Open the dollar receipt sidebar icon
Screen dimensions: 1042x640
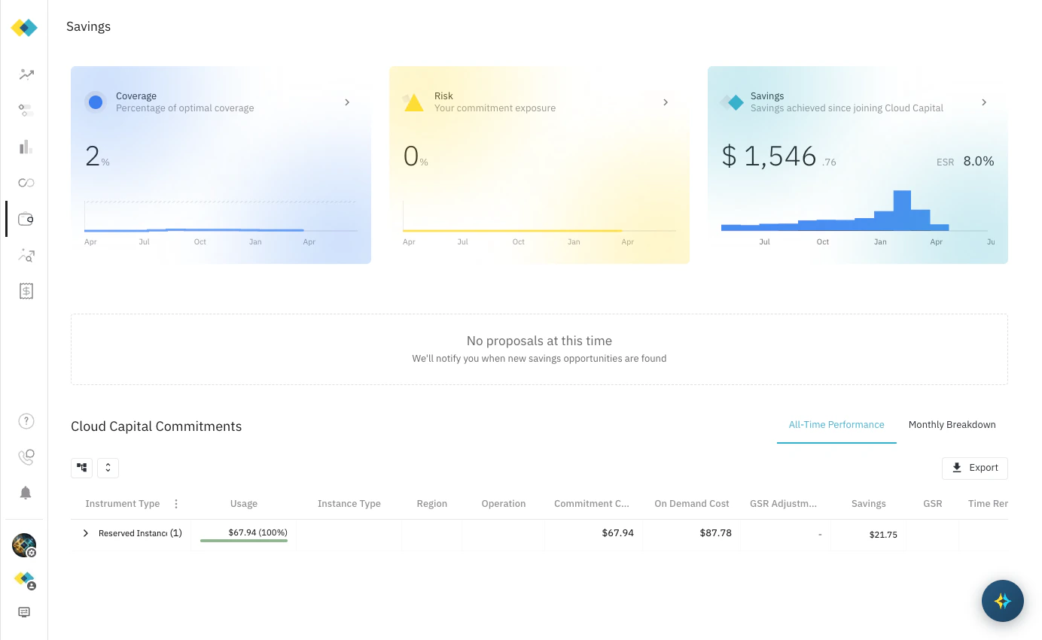point(26,291)
